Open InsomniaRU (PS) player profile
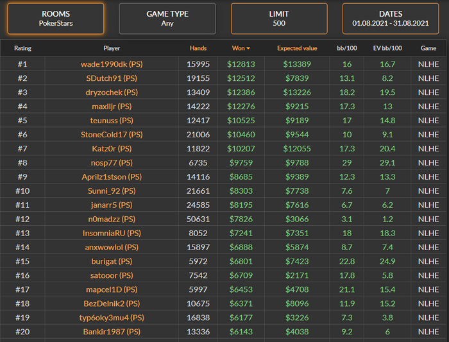 tap(112, 233)
